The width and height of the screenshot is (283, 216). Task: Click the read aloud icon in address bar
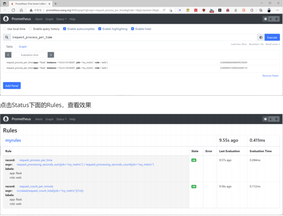164,10
